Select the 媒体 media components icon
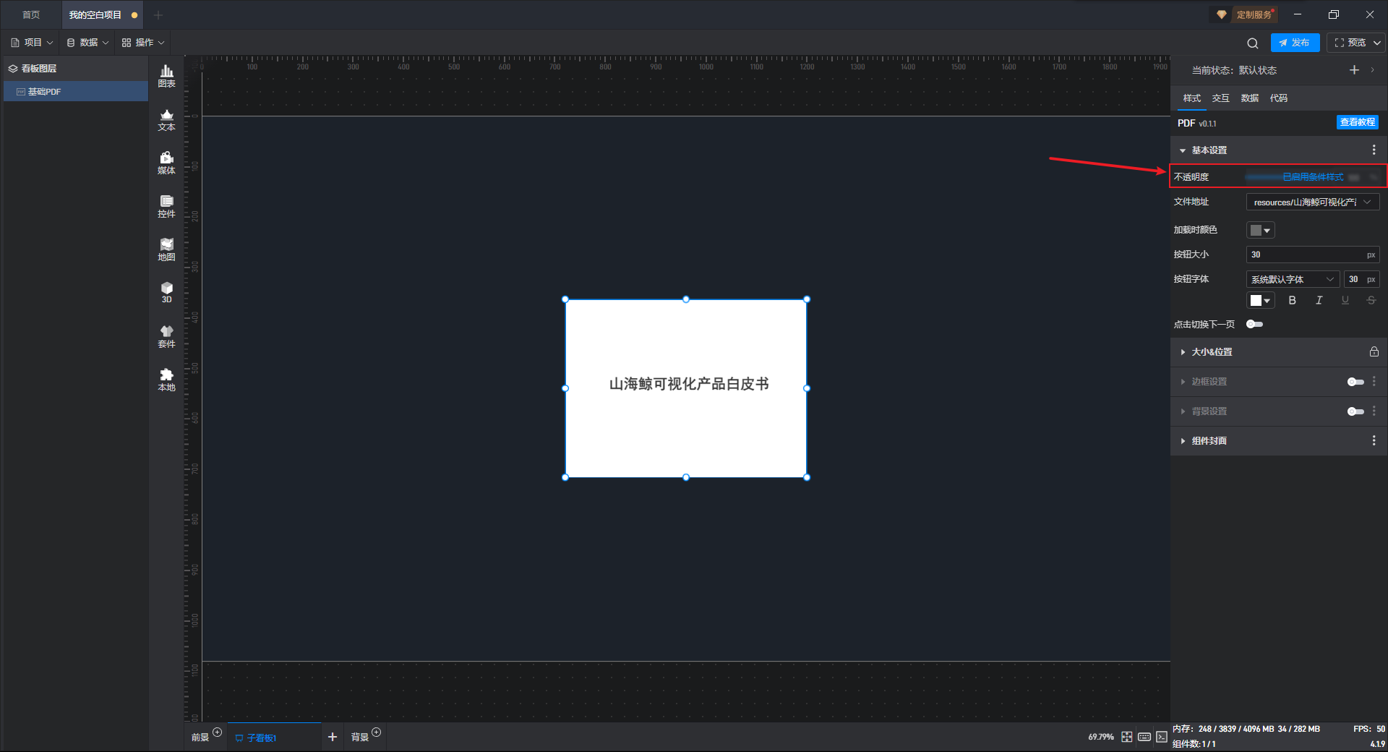Image resolution: width=1388 pixels, height=752 pixels. click(x=166, y=163)
